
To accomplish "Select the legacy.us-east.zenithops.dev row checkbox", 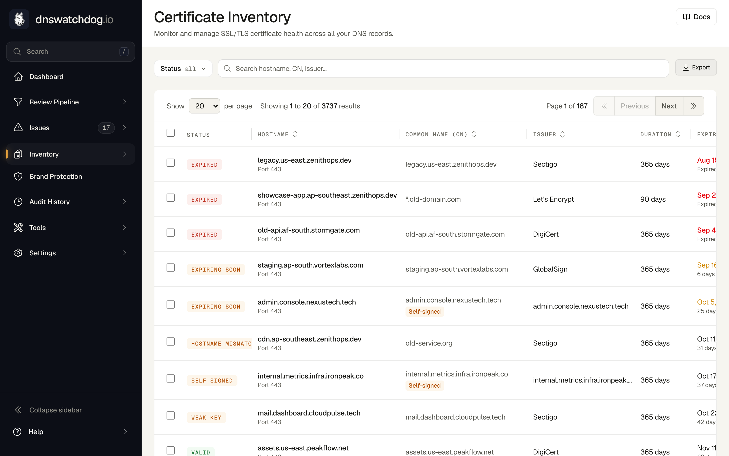I will (171, 163).
